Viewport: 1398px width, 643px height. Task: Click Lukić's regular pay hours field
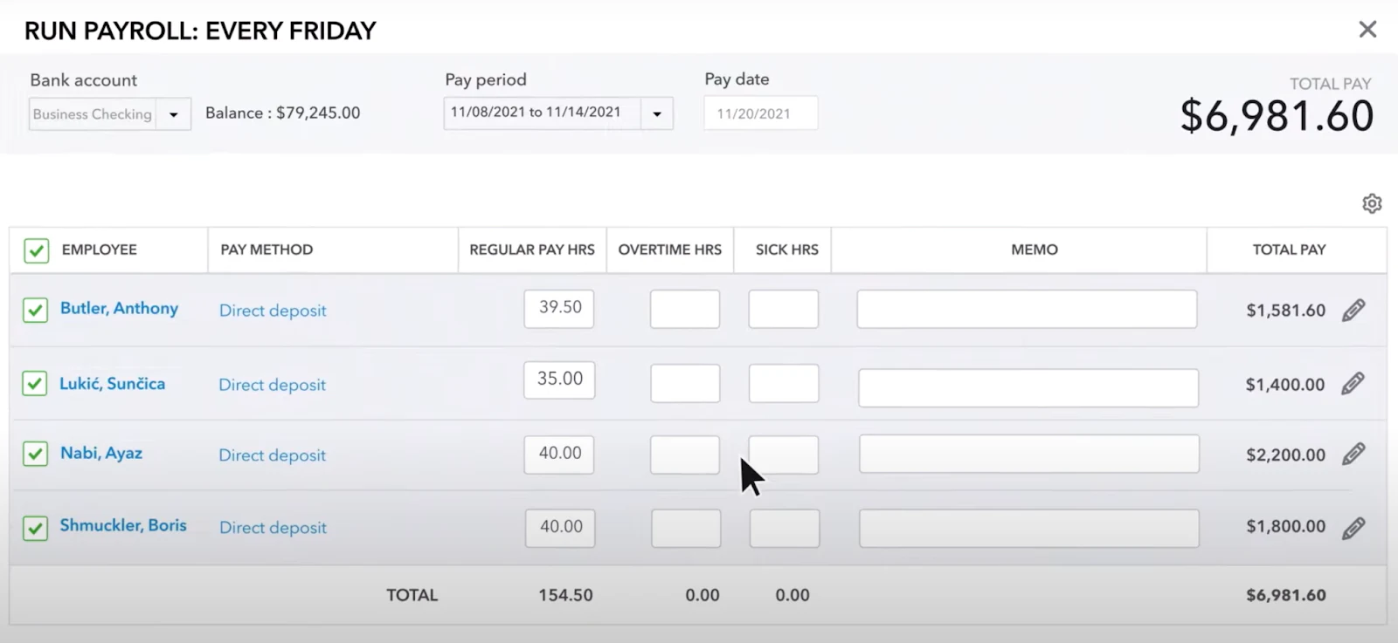click(x=559, y=380)
